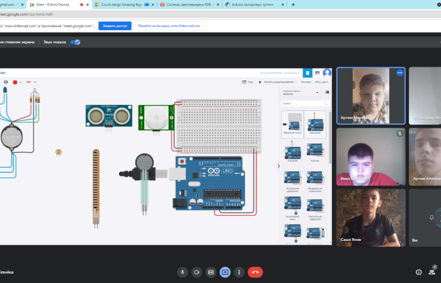Image resolution: width=441 pixels, height=283 pixels.
Task: Click the red hang up call button
Action: pyautogui.click(x=255, y=272)
